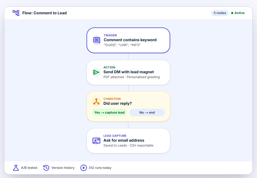Click the Saved to Leads · CSV exportable text

click(128, 146)
